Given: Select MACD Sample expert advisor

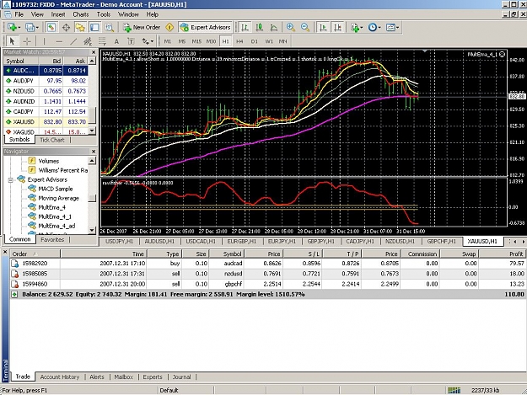Looking at the screenshot, I should (55, 189).
